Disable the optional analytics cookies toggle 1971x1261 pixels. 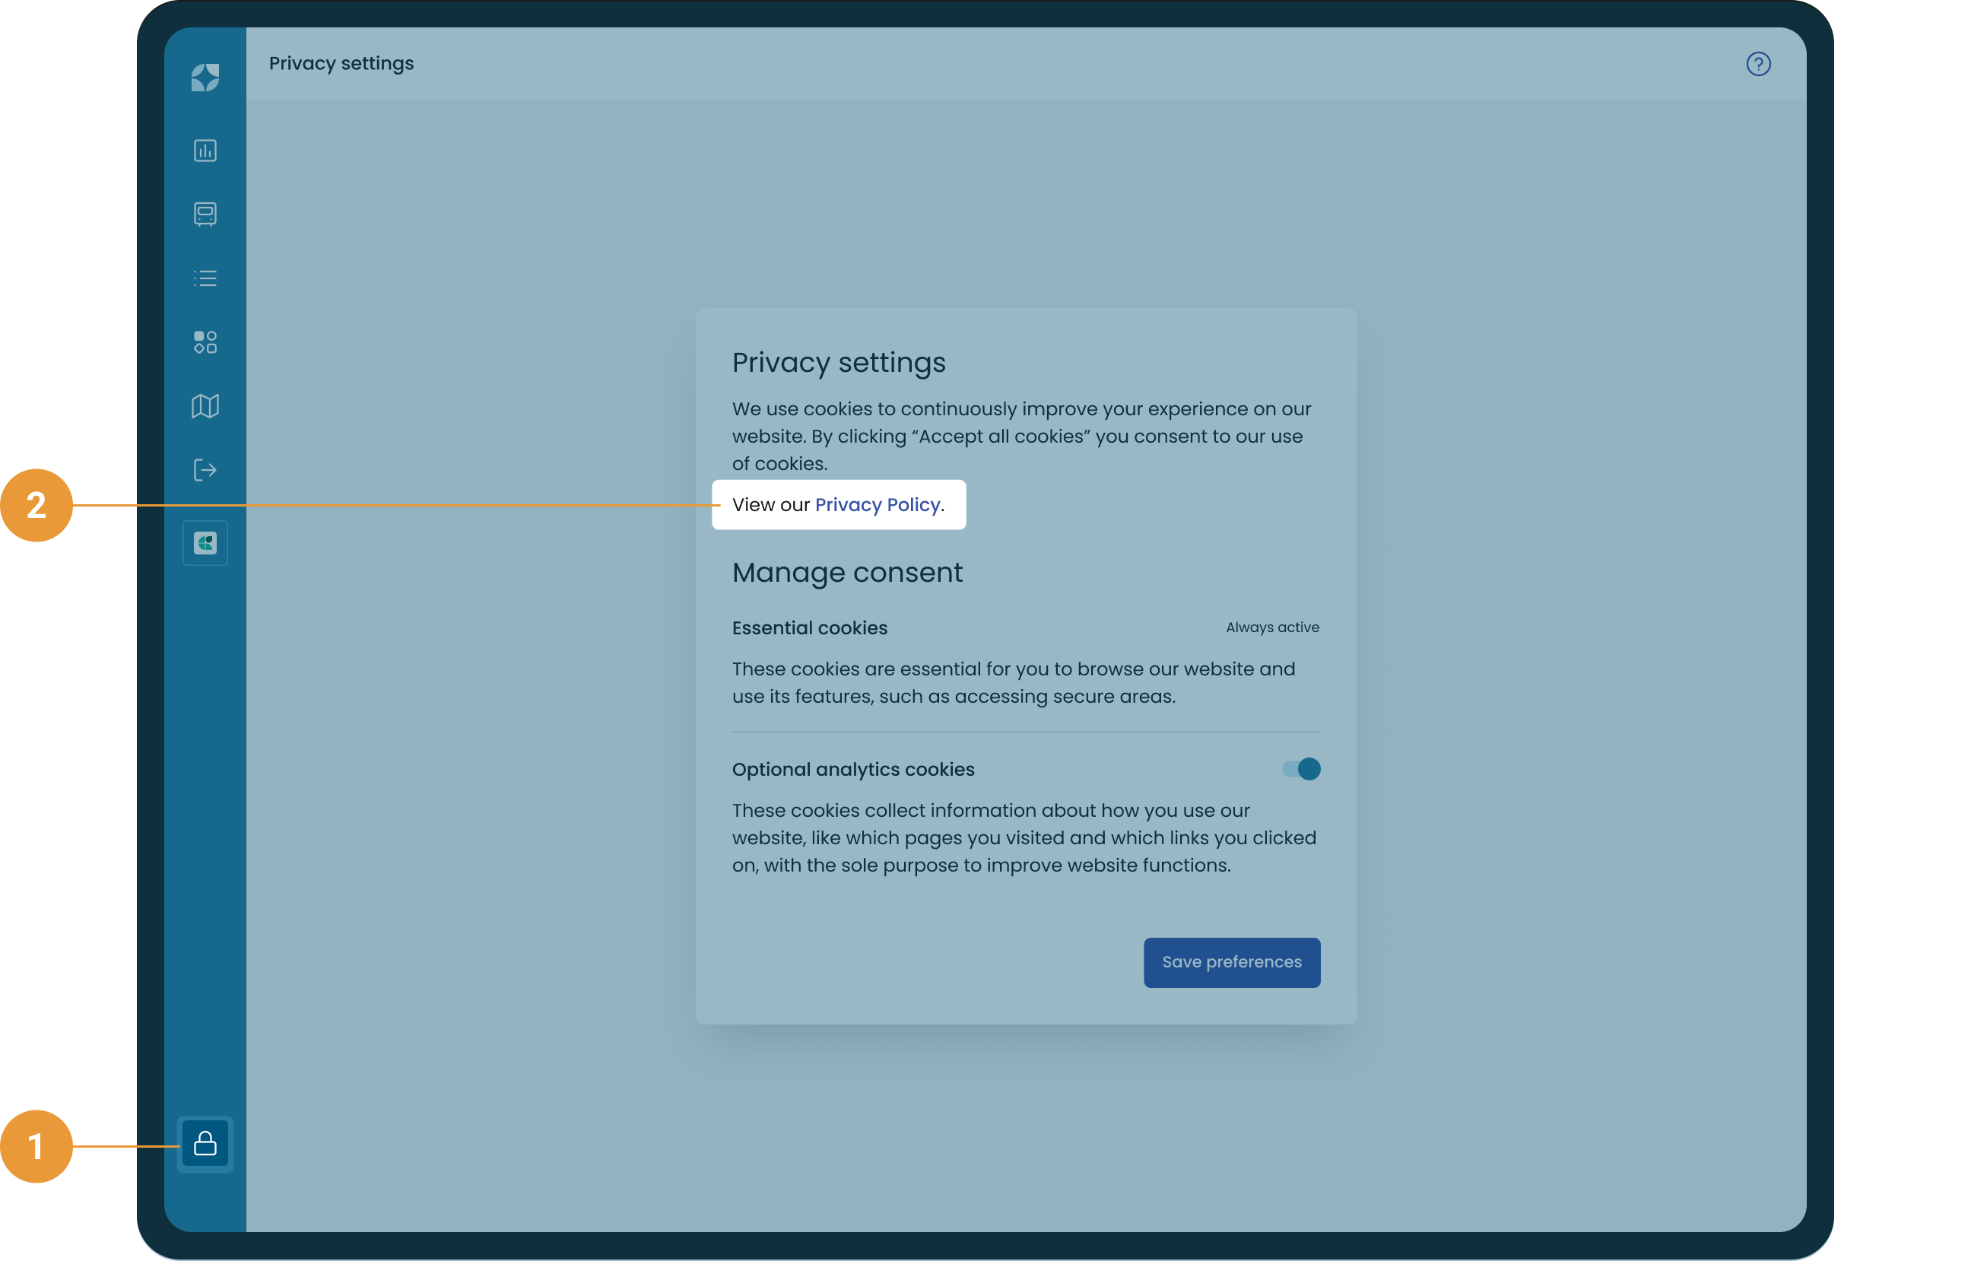tap(1300, 769)
